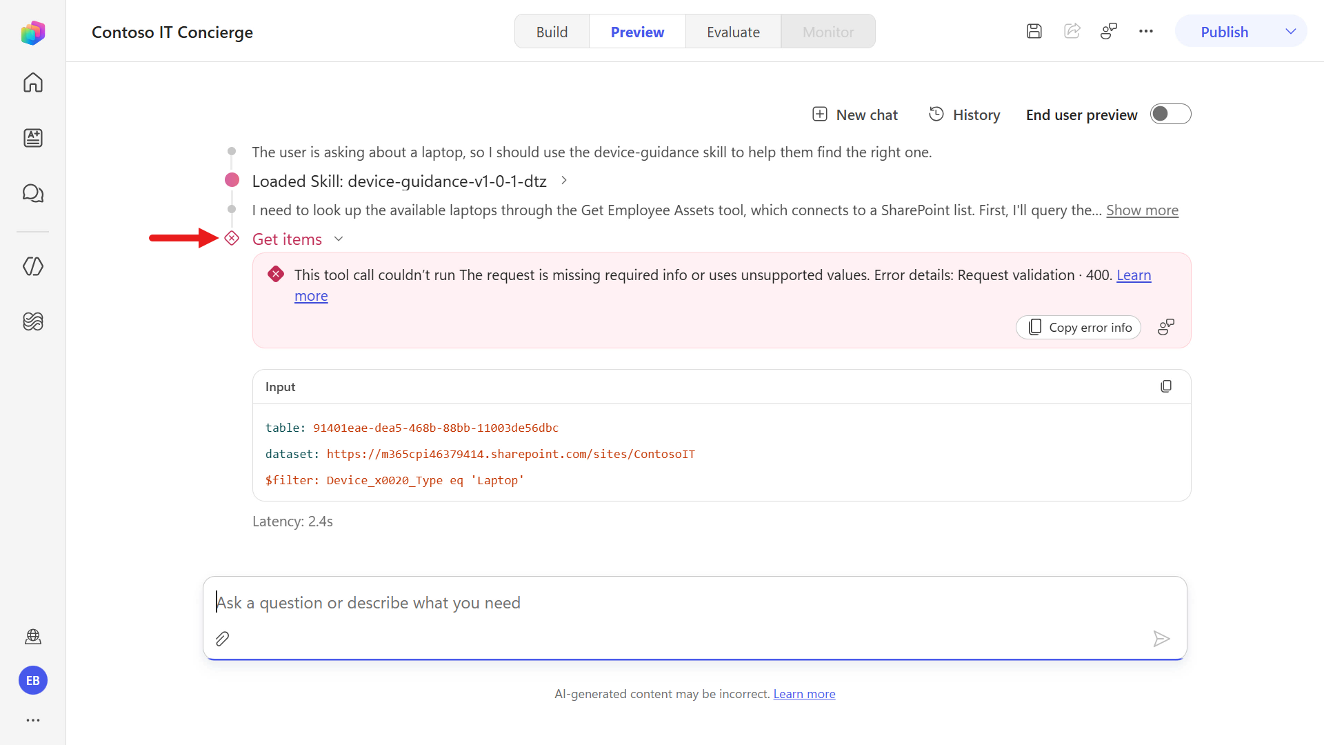The width and height of the screenshot is (1324, 745).
Task: Click the Publish button
Action: 1224,32
